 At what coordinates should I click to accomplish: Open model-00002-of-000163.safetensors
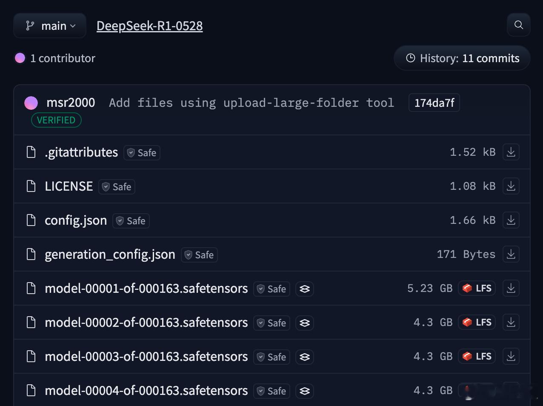[x=146, y=322]
